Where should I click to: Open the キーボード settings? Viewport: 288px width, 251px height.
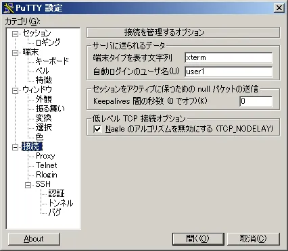click(x=52, y=61)
